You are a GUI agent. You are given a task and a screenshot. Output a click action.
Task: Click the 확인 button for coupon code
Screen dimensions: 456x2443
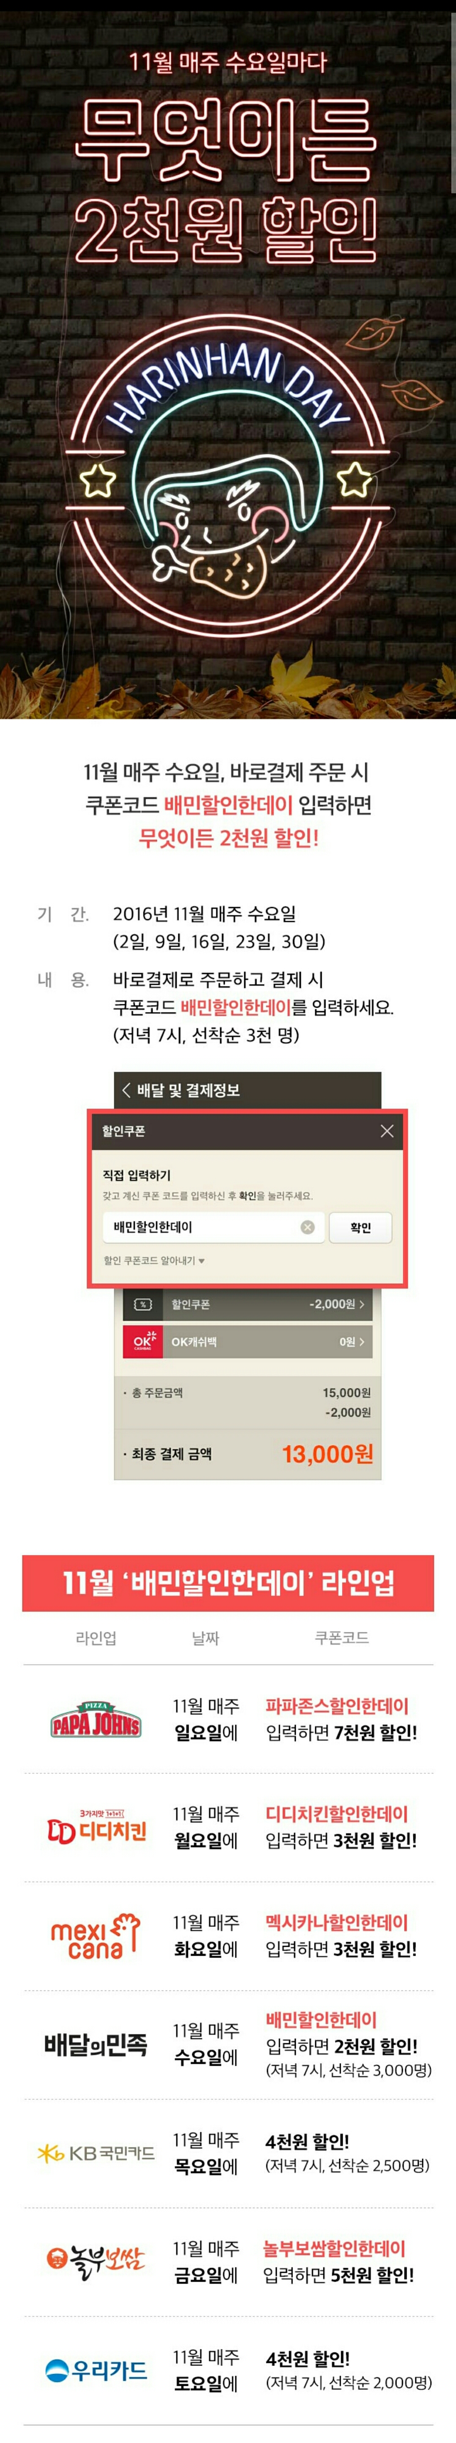(x=360, y=1226)
